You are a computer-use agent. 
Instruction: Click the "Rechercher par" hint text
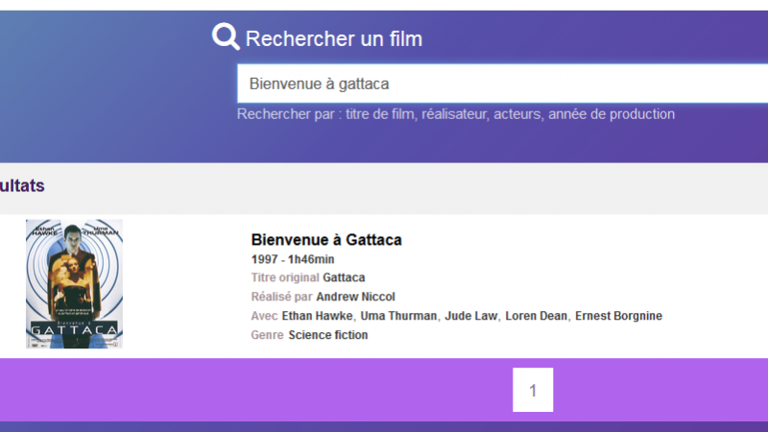(x=455, y=114)
